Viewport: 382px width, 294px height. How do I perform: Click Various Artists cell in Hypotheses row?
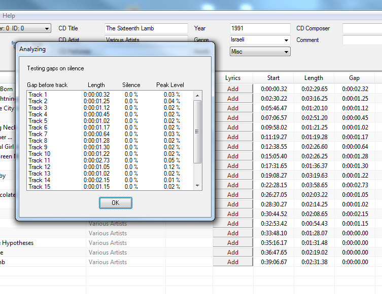(x=126, y=243)
